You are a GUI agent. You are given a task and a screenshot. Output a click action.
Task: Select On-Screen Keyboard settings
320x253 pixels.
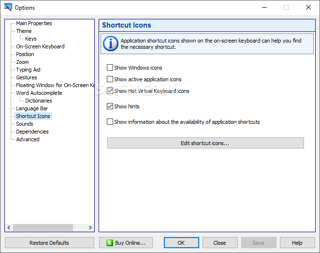[40, 46]
